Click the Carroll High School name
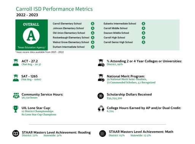 [114, 38]
